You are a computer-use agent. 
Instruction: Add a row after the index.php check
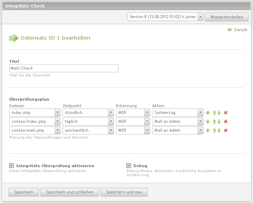coord(208,113)
